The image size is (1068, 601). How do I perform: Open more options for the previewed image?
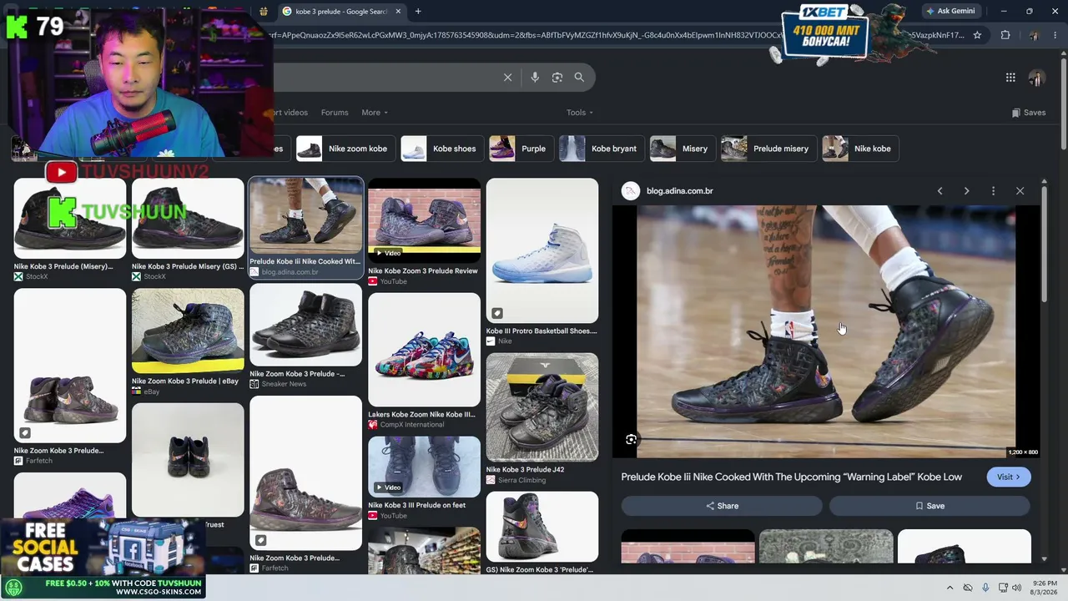coord(993,191)
